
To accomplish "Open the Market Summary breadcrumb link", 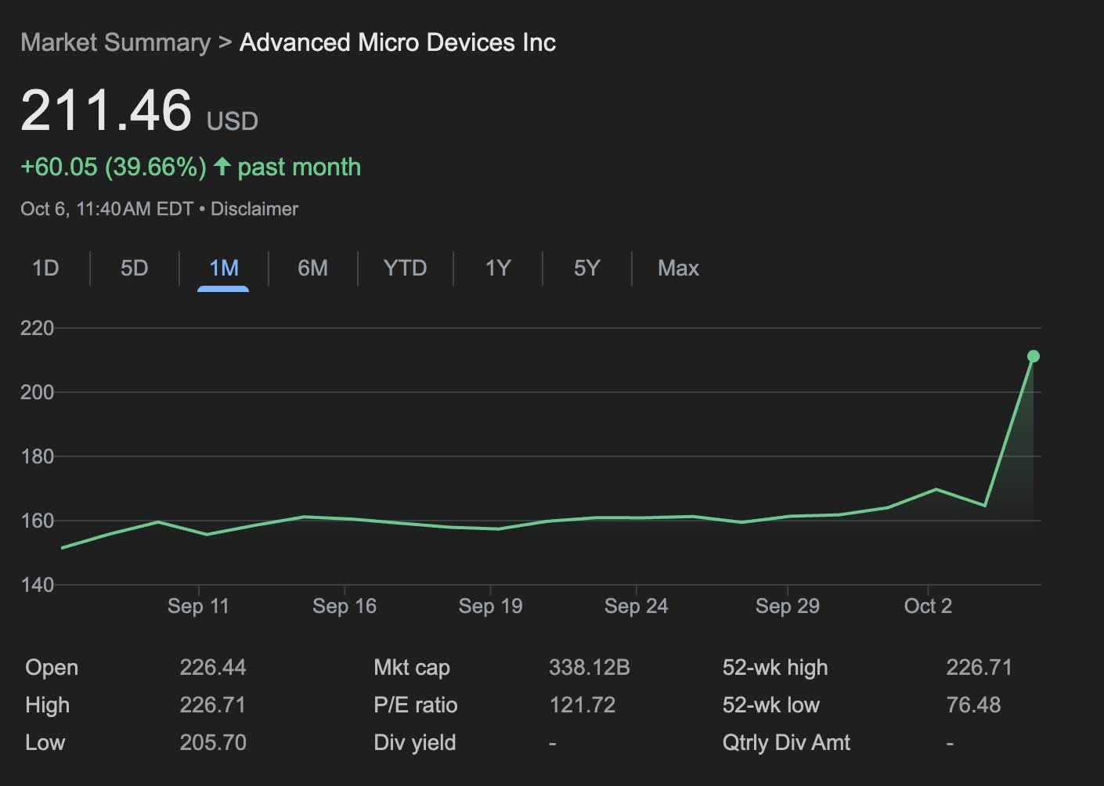I will [115, 42].
